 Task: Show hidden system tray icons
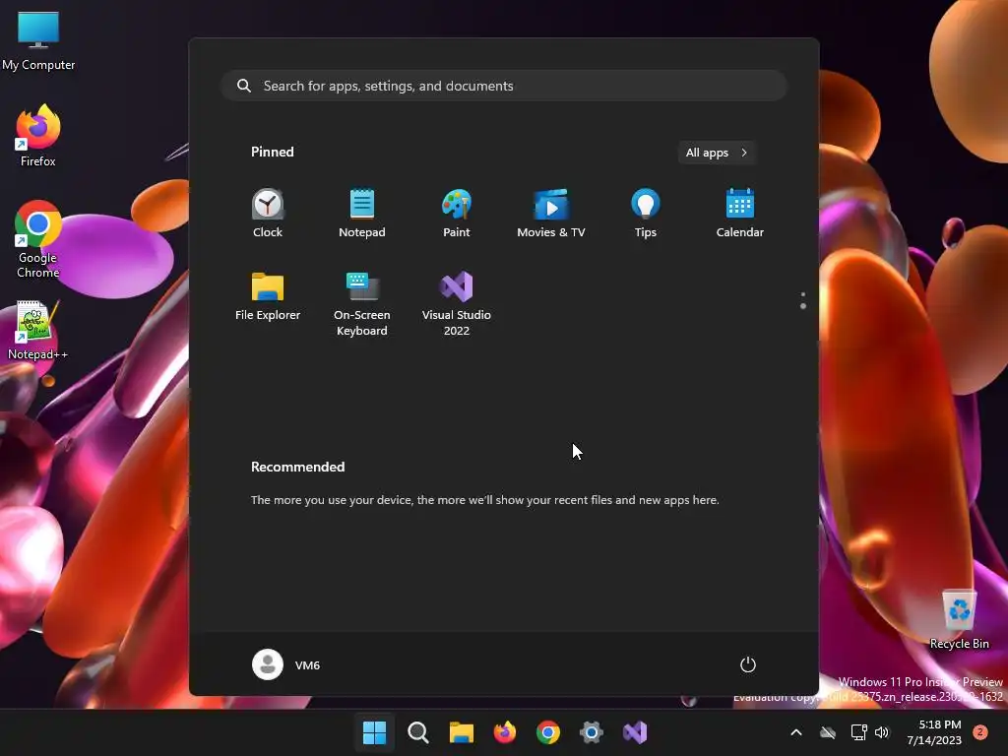click(x=795, y=732)
